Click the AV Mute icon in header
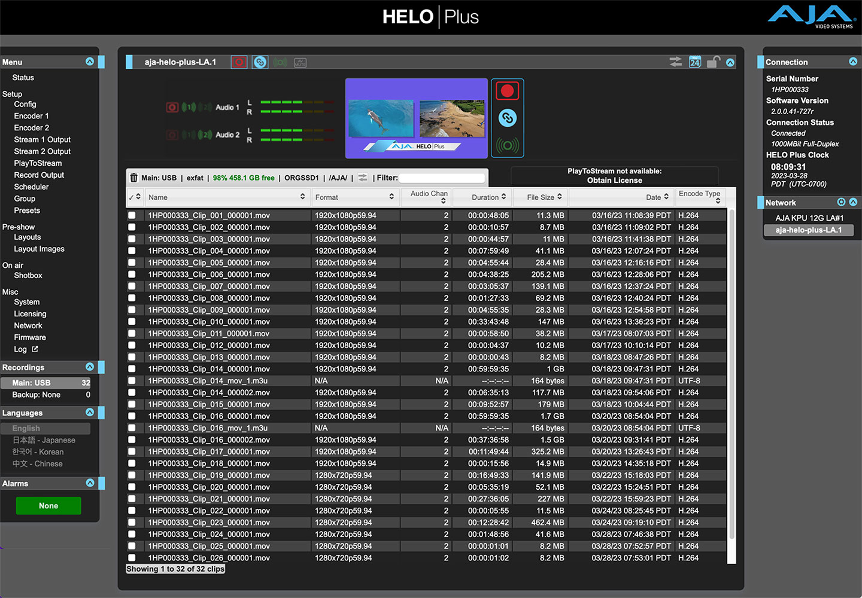862x598 pixels. (301, 62)
